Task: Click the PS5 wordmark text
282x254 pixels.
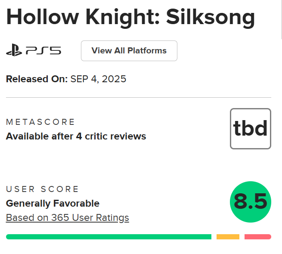Action: [43, 51]
